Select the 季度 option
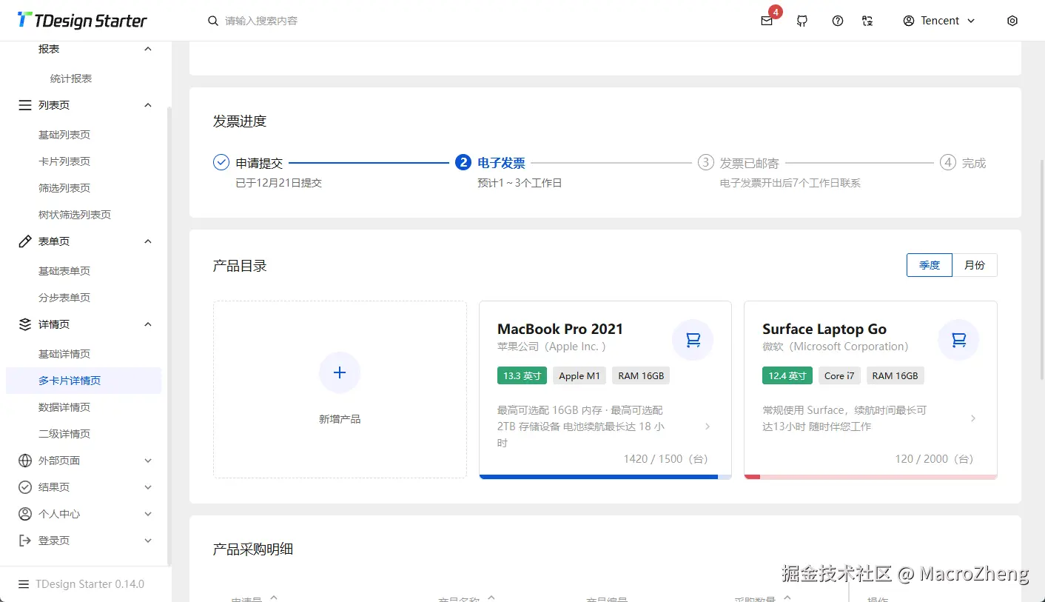The width and height of the screenshot is (1045, 602). pos(930,265)
